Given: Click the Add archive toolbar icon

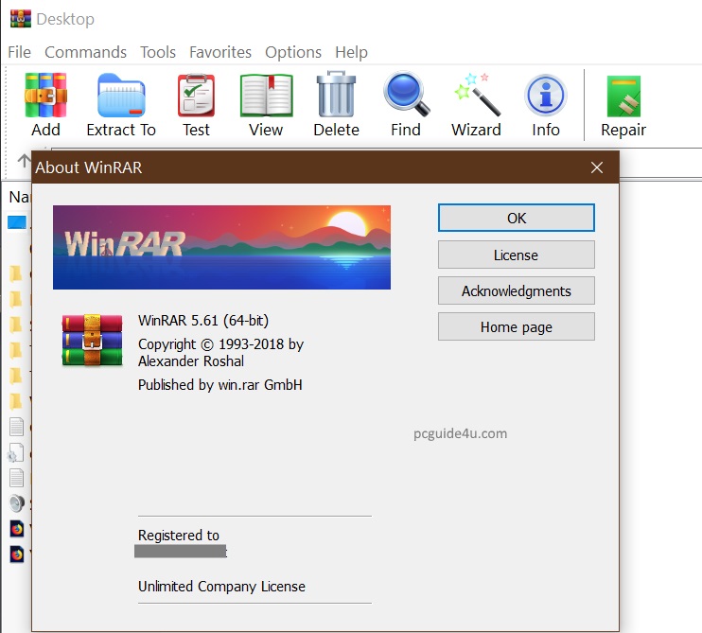Looking at the screenshot, I should [45, 104].
